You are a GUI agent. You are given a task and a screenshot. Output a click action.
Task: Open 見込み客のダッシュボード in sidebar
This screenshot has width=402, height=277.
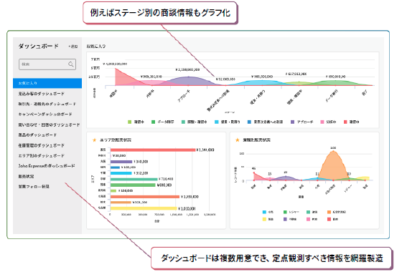(x=42, y=94)
